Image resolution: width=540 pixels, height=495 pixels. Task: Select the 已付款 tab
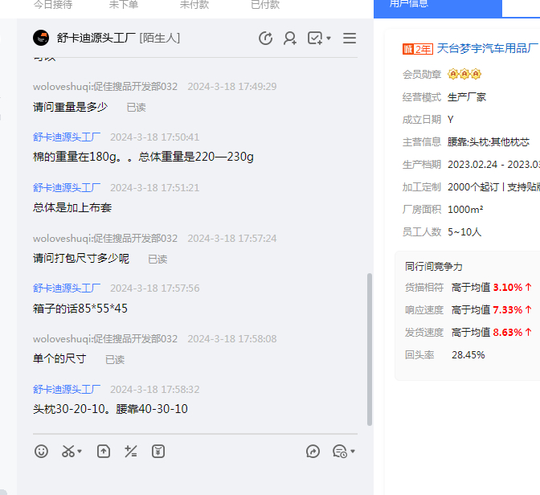[x=265, y=5]
